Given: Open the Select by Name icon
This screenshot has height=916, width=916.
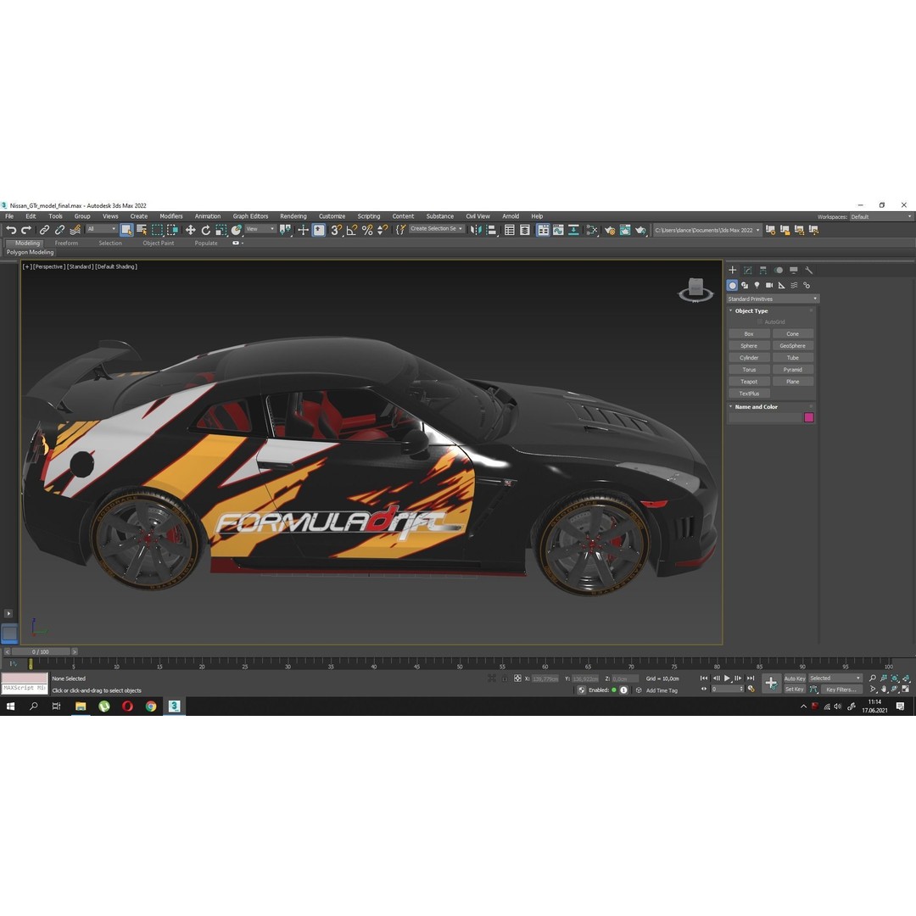Looking at the screenshot, I should pos(142,230).
